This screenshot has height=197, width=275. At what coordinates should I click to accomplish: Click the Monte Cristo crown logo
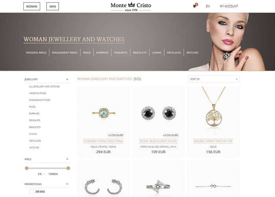coord(131,7)
